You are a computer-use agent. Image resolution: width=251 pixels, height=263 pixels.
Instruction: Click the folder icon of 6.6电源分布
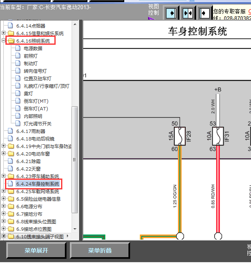click(x=11, y=207)
